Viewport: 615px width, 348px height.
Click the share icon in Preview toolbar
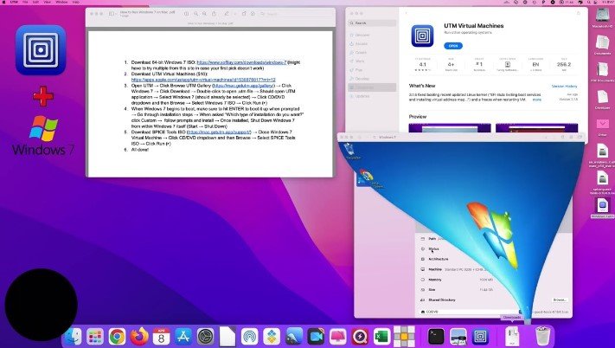pos(215,14)
